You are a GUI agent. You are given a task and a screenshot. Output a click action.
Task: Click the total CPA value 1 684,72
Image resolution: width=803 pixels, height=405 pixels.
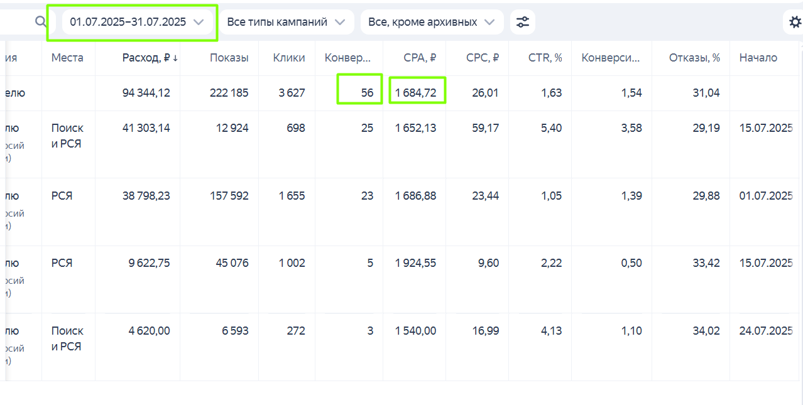(x=415, y=93)
